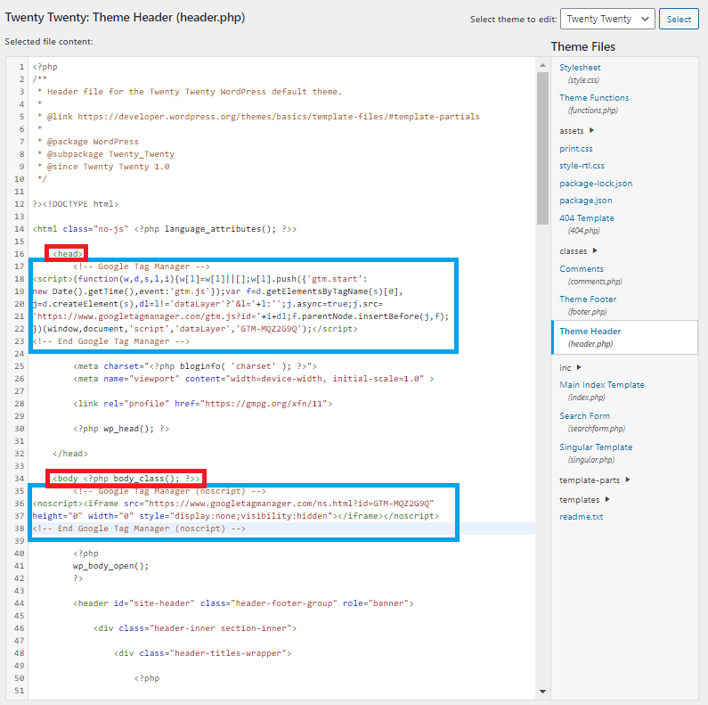This screenshot has height=705, width=708.
Task: Open the theme selection dropdown showing Twenty Twenty
Action: point(607,19)
